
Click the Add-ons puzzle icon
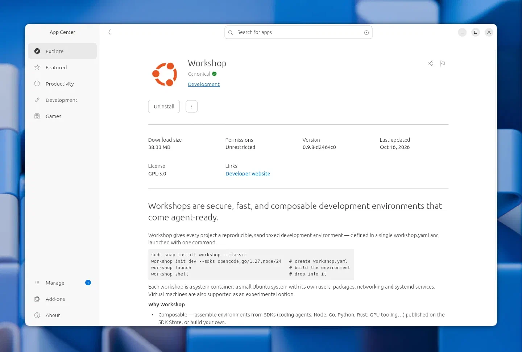37,299
